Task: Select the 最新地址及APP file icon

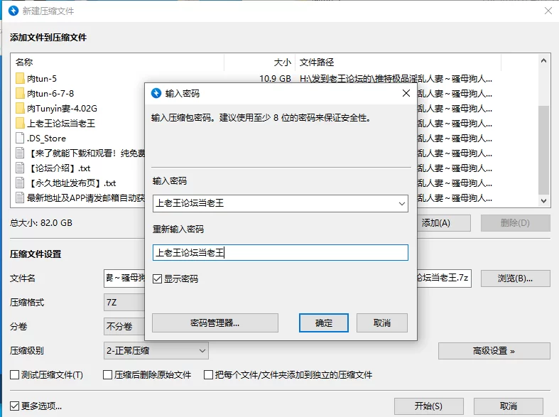Action: point(20,197)
